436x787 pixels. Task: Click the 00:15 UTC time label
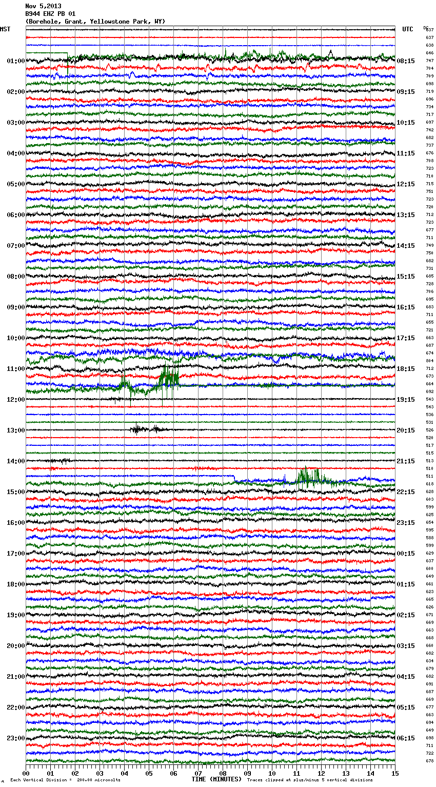(406, 554)
